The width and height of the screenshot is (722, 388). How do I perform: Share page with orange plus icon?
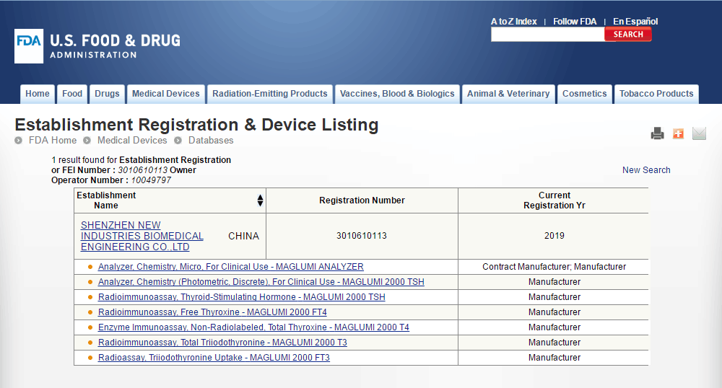tap(678, 133)
